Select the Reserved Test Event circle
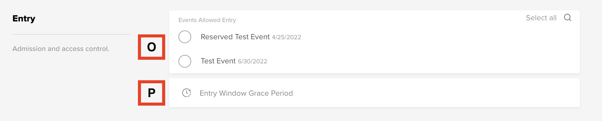This screenshot has height=121, width=602. click(185, 37)
